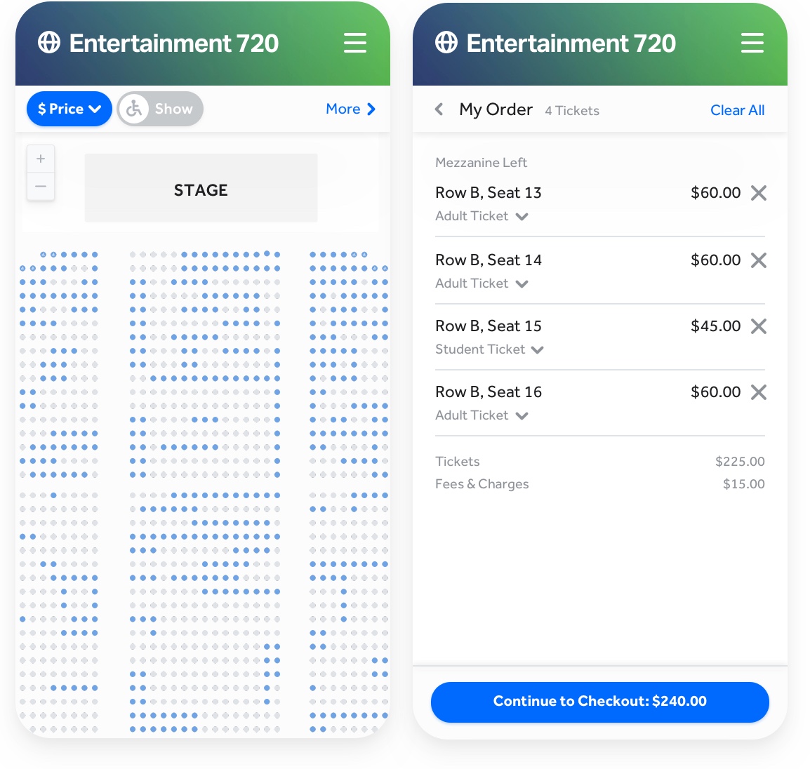Click the wheelchair accessibility icon on Show filter
Screen dimensions: 810x769
(134, 109)
